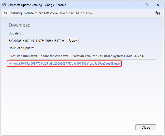
Task: Download the windows10.0-kb5037763-x64 .msu file link
Action: click(64, 64)
